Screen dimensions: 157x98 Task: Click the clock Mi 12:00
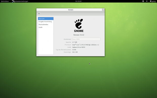(x=78, y=1)
